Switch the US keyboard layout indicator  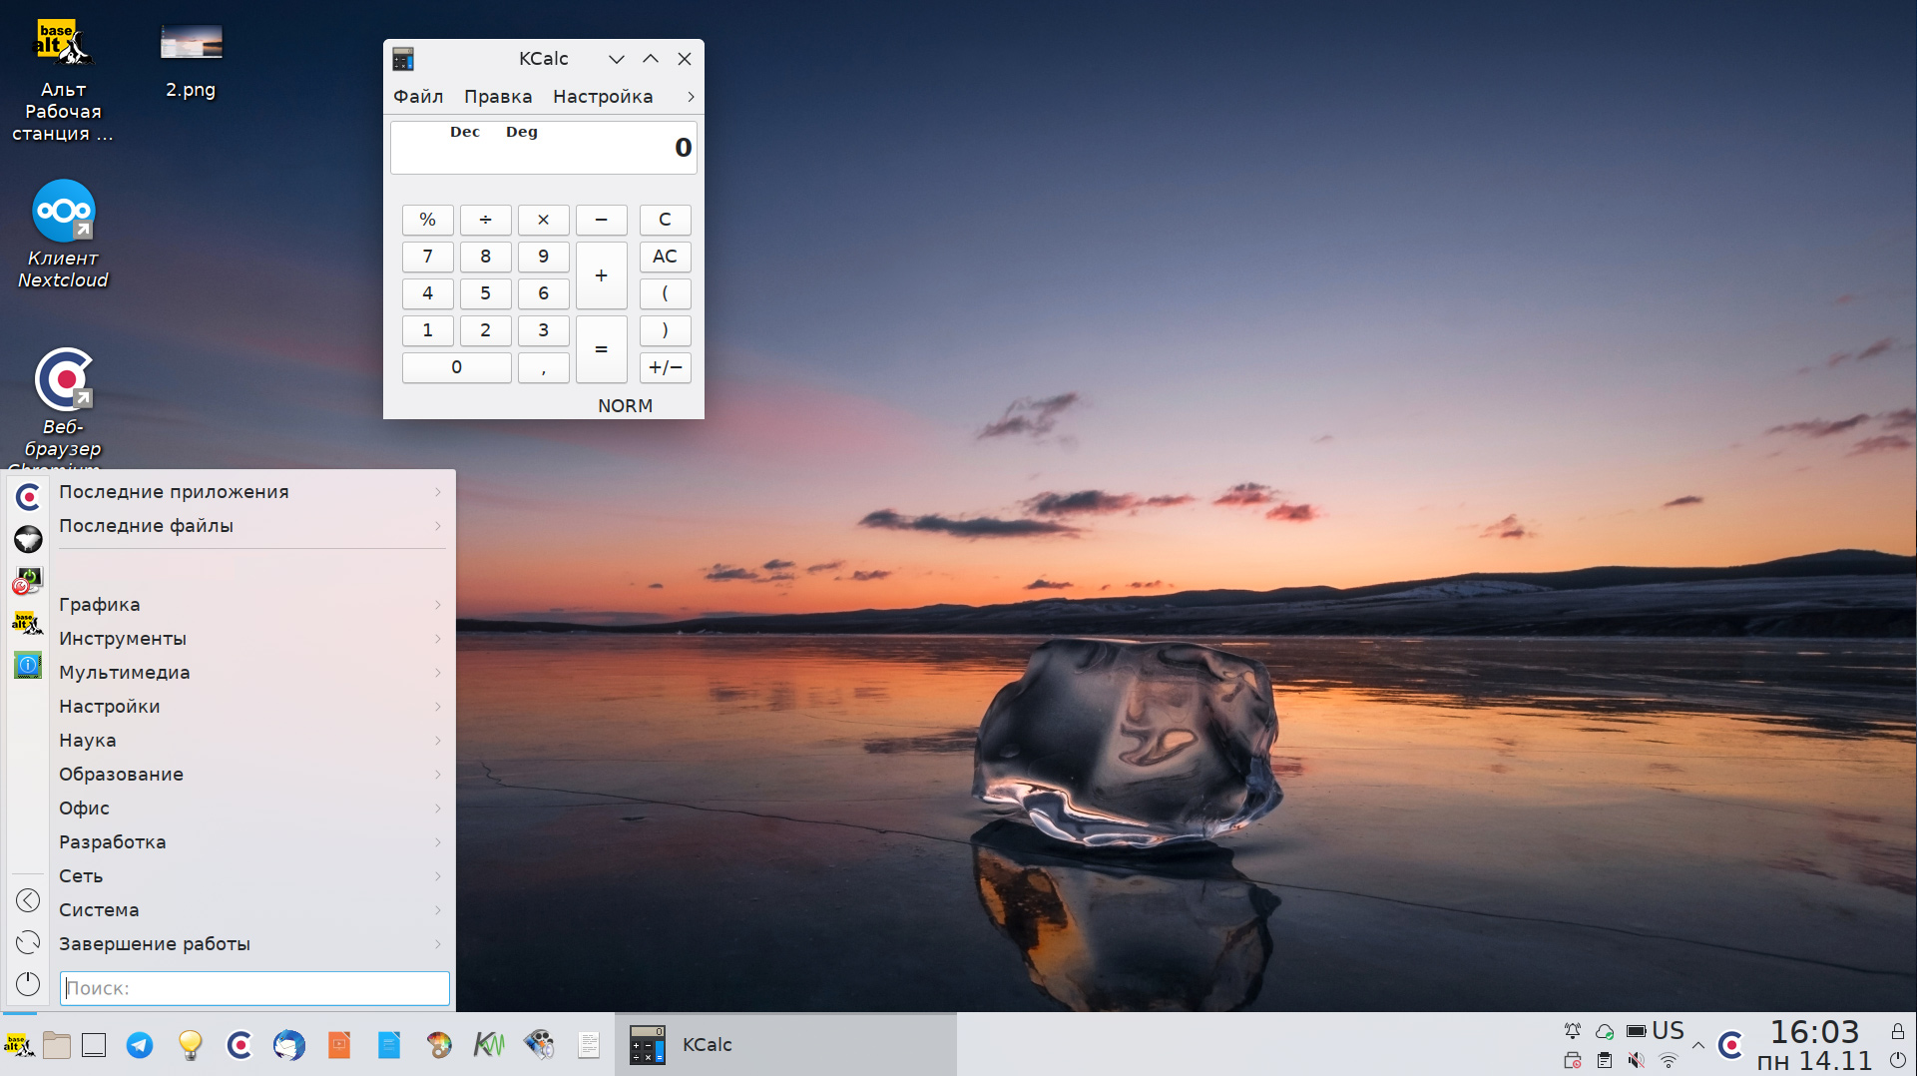click(x=1668, y=1031)
